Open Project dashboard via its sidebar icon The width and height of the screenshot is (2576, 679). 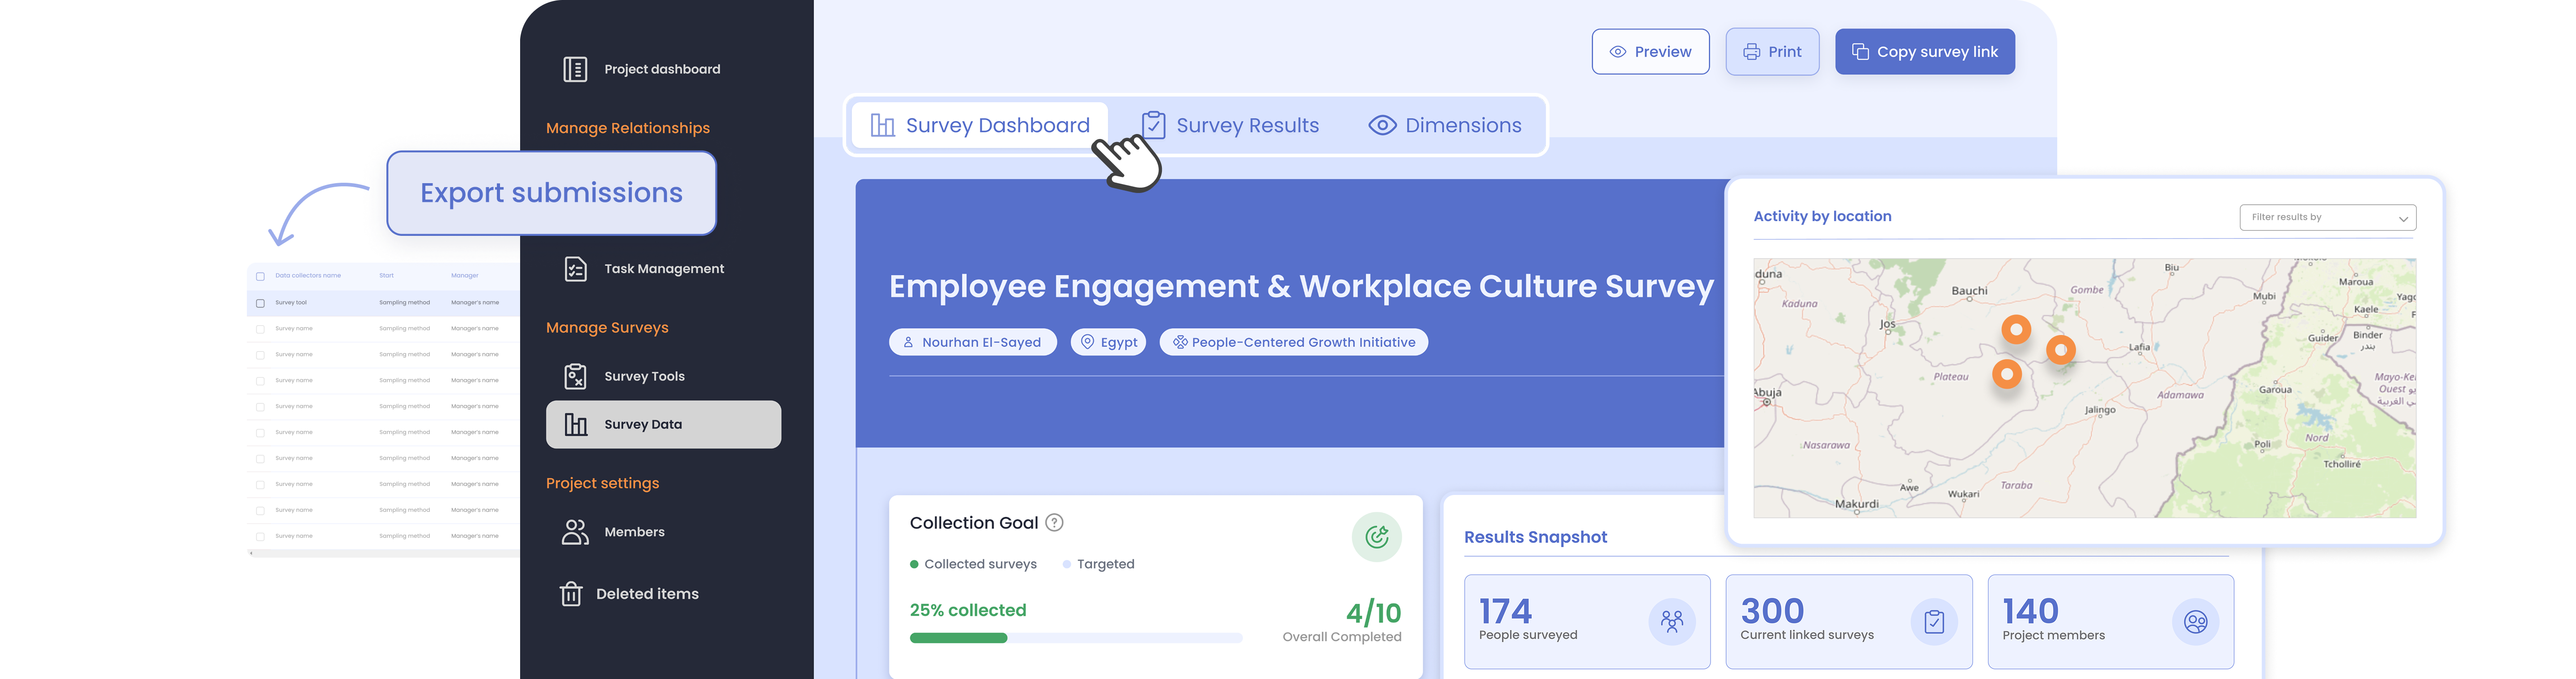[x=575, y=69]
